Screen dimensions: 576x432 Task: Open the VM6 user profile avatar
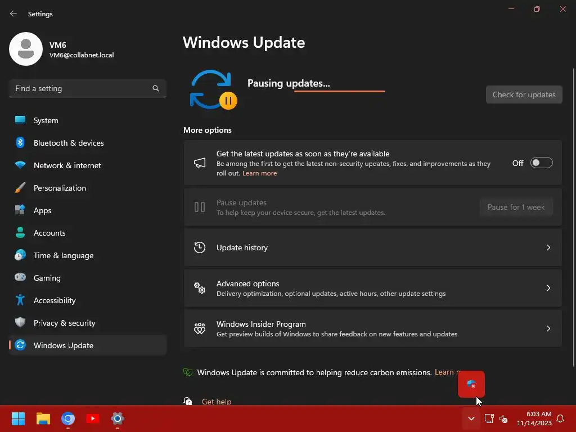click(26, 49)
